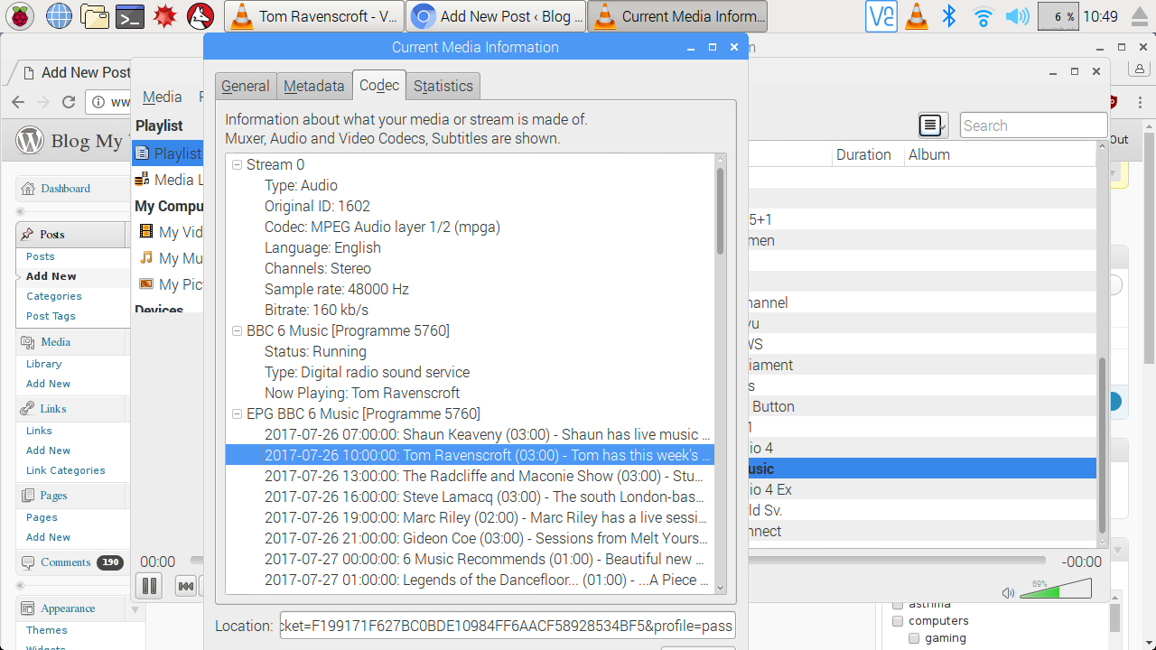Screen dimensions: 1156x650
Task: Collapse the EPG BBC 6 Music node
Action: click(x=237, y=413)
